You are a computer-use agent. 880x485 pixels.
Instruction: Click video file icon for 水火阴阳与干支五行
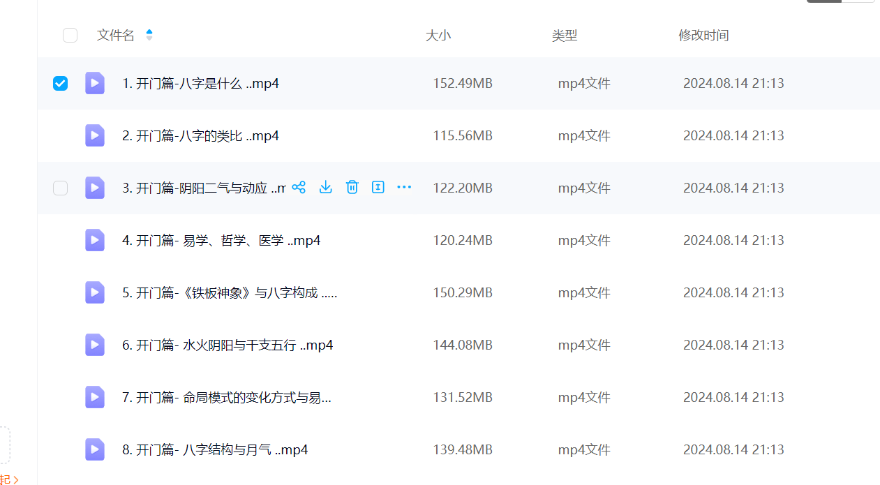coord(95,345)
